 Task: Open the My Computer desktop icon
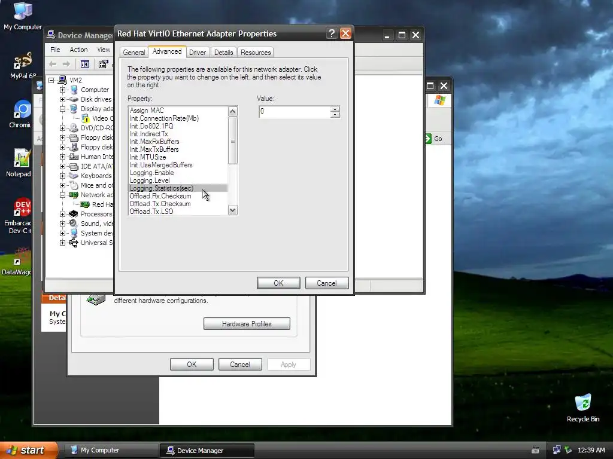coord(23,16)
